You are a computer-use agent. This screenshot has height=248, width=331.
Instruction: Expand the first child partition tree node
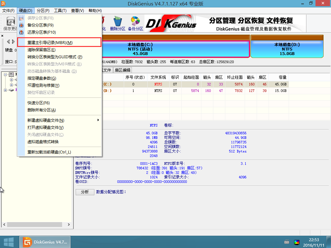click(x=11, y=80)
